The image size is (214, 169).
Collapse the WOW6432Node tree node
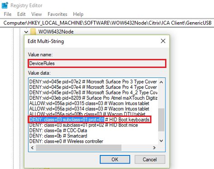[x=26, y=32]
